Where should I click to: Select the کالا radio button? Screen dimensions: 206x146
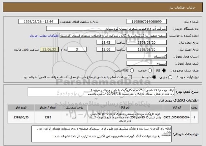[163, 71]
